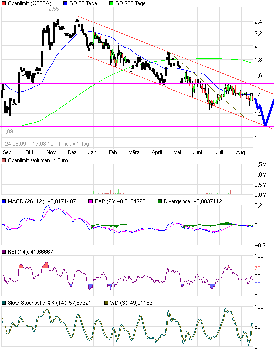
Task: Click the volume axis value '0,5M'
Action: (x=261, y=185)
